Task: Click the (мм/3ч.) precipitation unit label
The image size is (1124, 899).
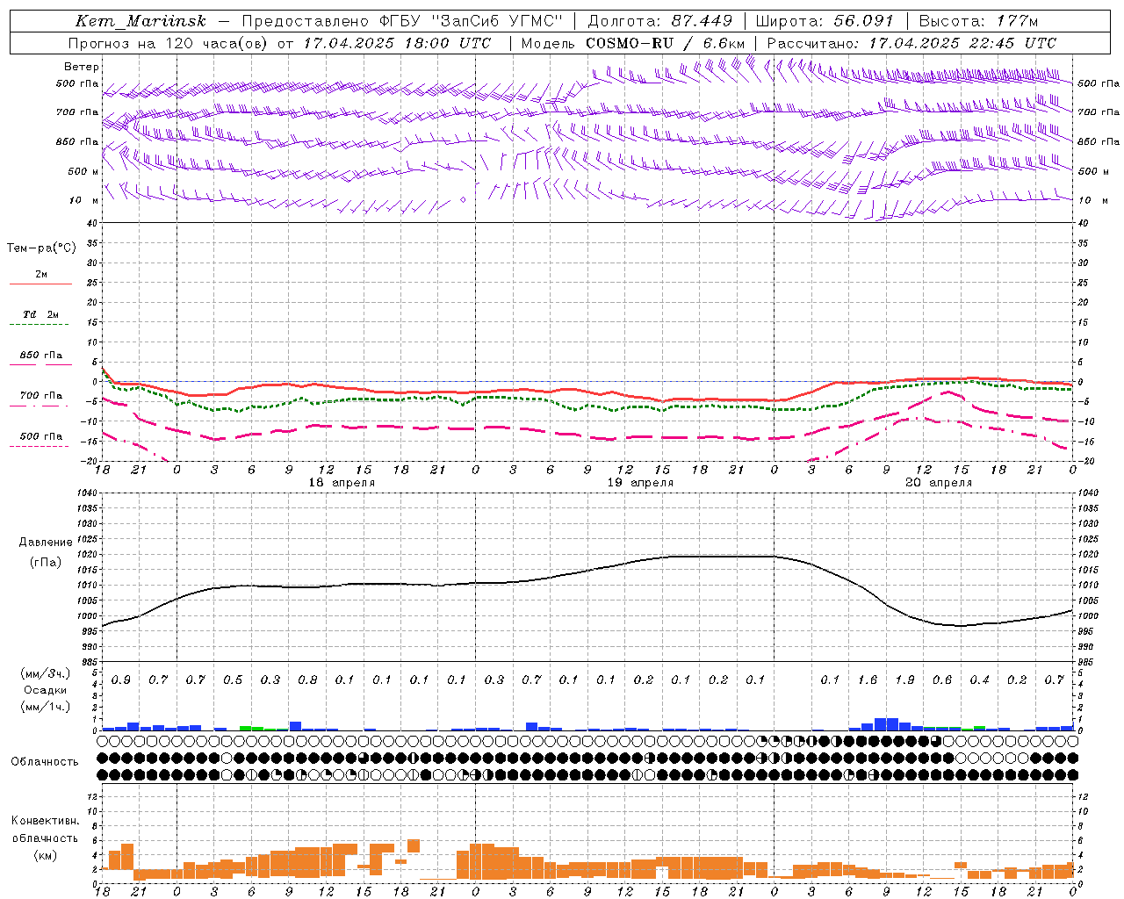Action: click(47, 673)
